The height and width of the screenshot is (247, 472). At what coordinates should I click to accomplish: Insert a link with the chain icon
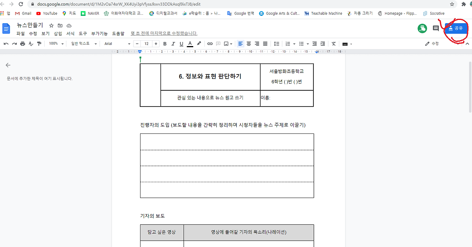[x=210, y=44]
